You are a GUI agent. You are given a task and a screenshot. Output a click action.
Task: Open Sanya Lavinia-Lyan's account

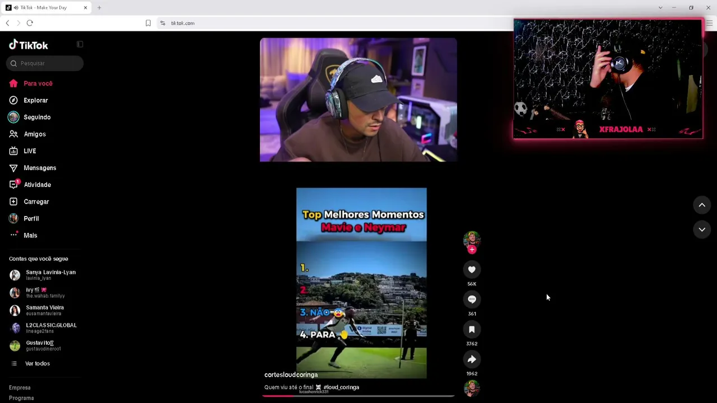point(45,275)
